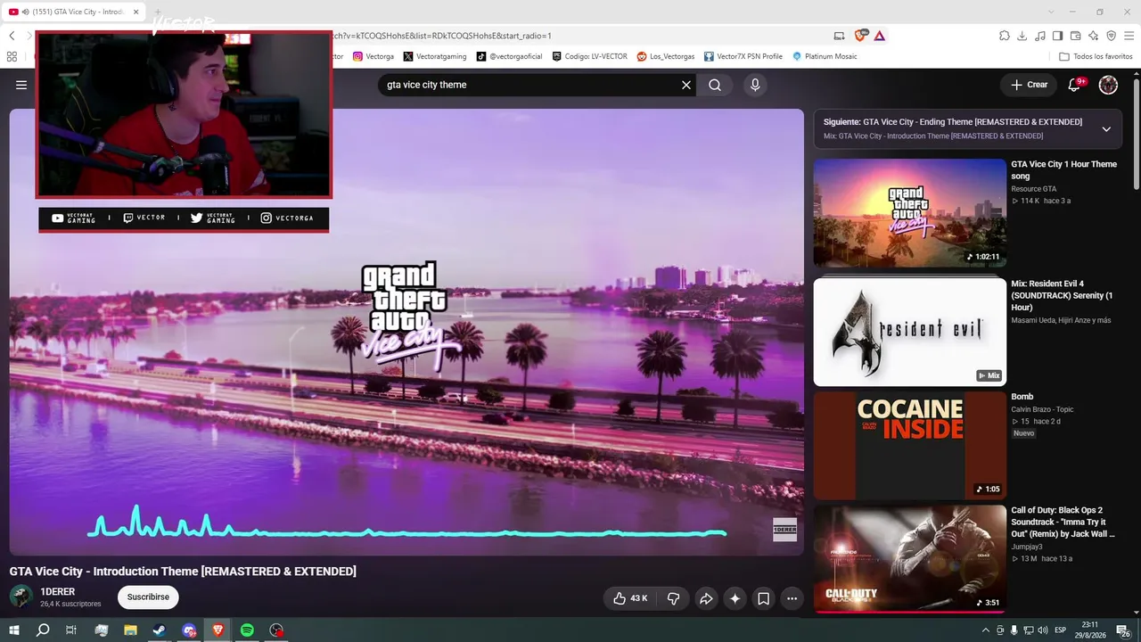
Task: Open Spotify from the taskbar
Action: click(247, 630)
